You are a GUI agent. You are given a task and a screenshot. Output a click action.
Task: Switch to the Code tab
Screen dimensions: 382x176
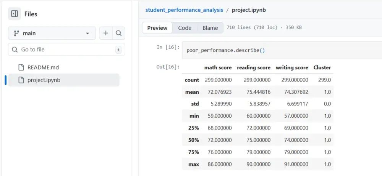[185, 28]
